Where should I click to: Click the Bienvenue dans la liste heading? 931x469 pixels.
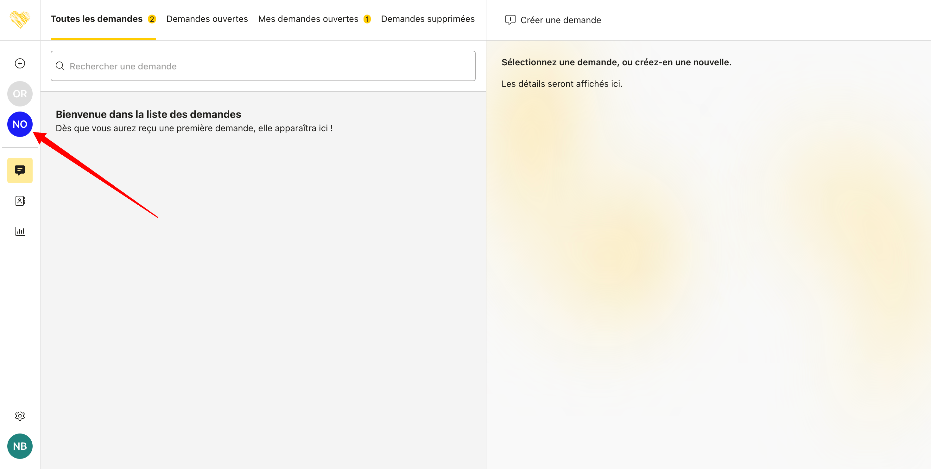coord(148,114)
